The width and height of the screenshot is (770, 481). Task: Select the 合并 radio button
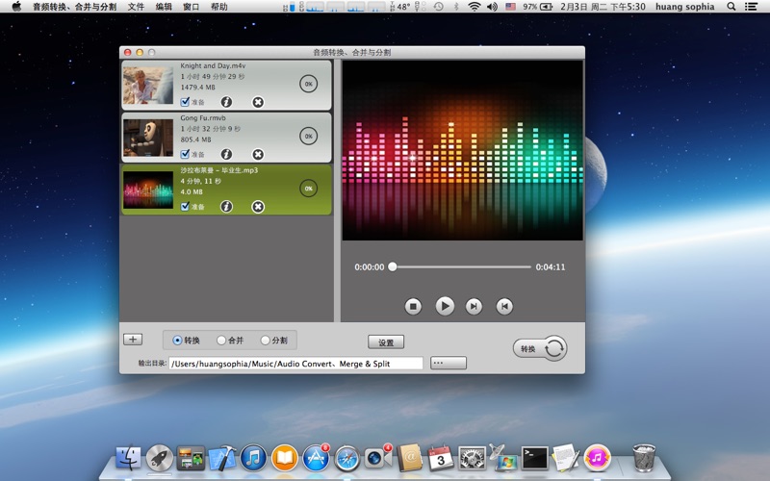click(x=221, y=341)
